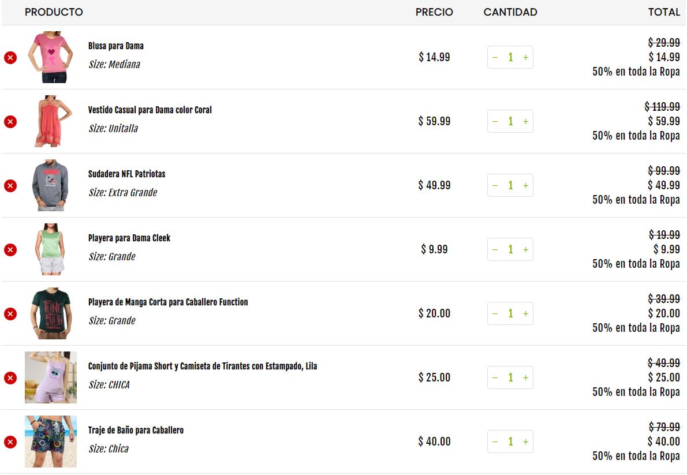Screen dimensions: 687x475
Task: Remove Traje de Baño para Caballero
Action: coord(10,442)
